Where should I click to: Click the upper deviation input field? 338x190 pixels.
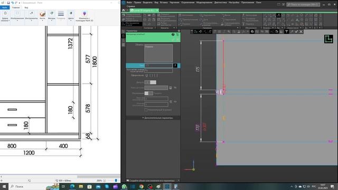pos(156,99)
